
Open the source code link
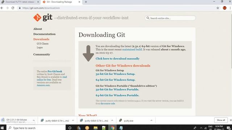coord(108,104)
